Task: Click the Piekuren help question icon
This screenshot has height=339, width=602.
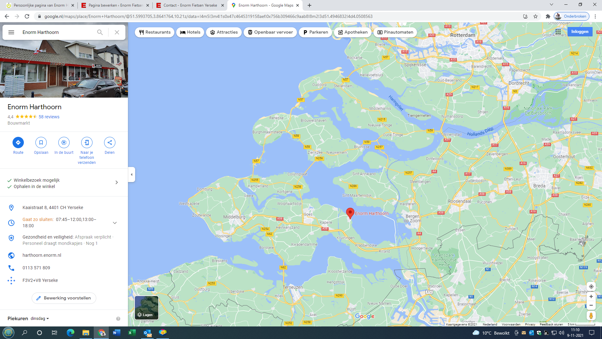Action: coord(118,319)
